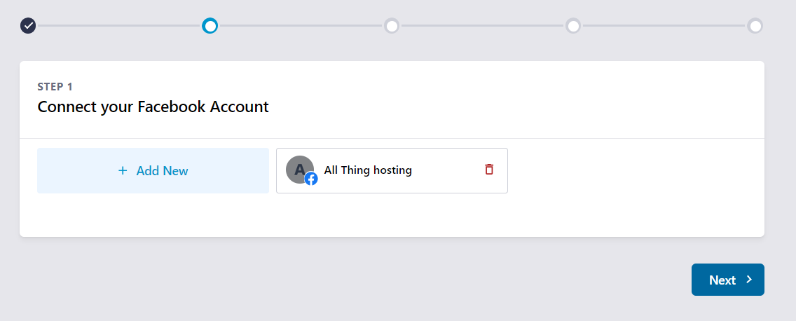796x321 pixels.
Task: Click progress line between first and second steps
Action: click(119, 26)
